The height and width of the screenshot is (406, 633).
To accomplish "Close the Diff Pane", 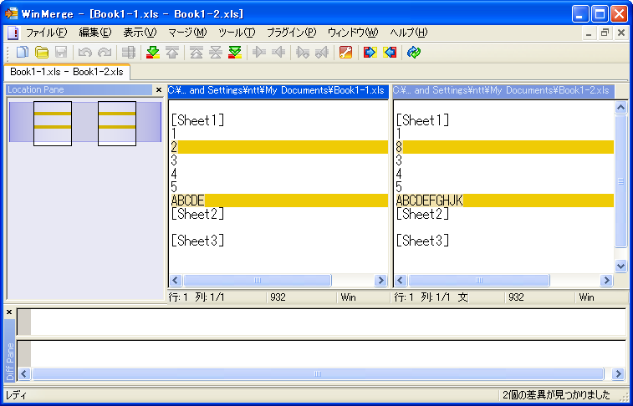I will point(9,312).
